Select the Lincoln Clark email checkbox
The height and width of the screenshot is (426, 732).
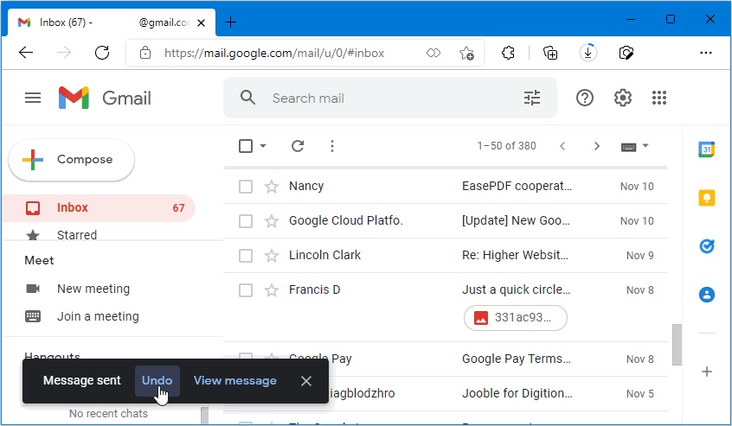point(246,256)
